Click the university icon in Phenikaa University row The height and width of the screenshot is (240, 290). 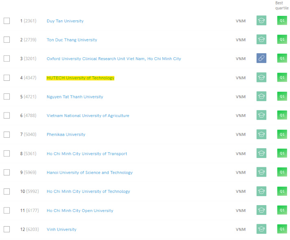[261, 134]
